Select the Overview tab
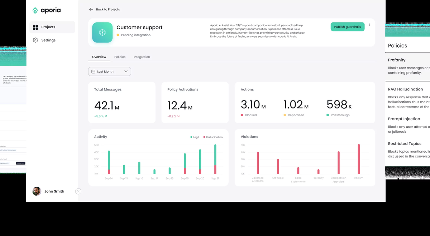430x236 pixels. pyautogui.click(x=99, y=57)
